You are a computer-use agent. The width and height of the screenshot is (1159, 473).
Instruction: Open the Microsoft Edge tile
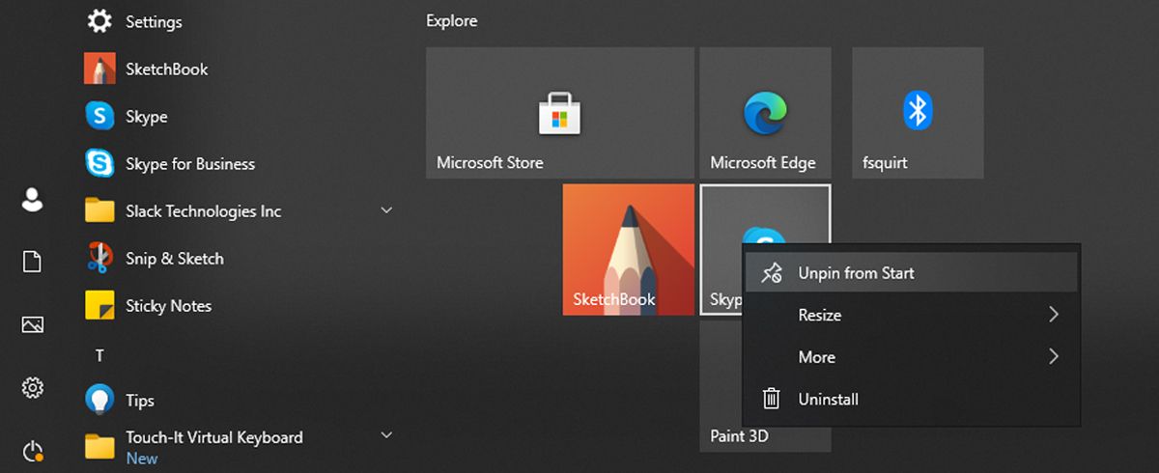point(765,113)
